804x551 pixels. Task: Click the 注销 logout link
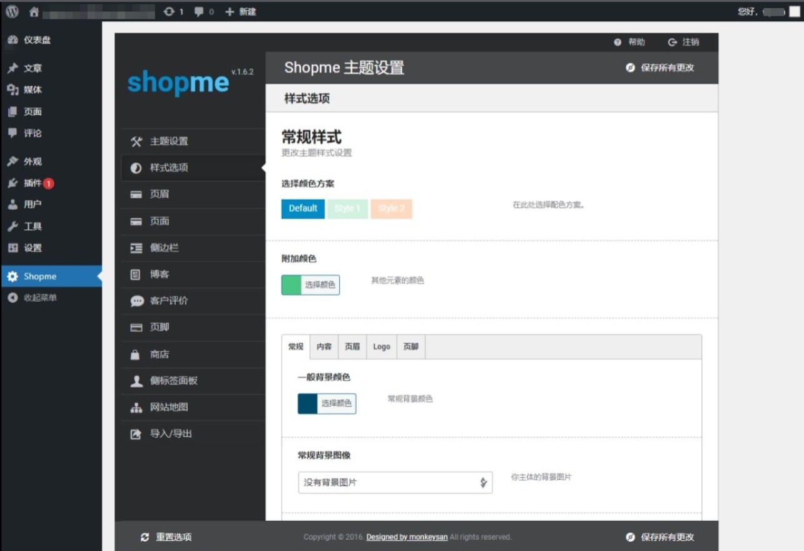click(x=683, y=42)
